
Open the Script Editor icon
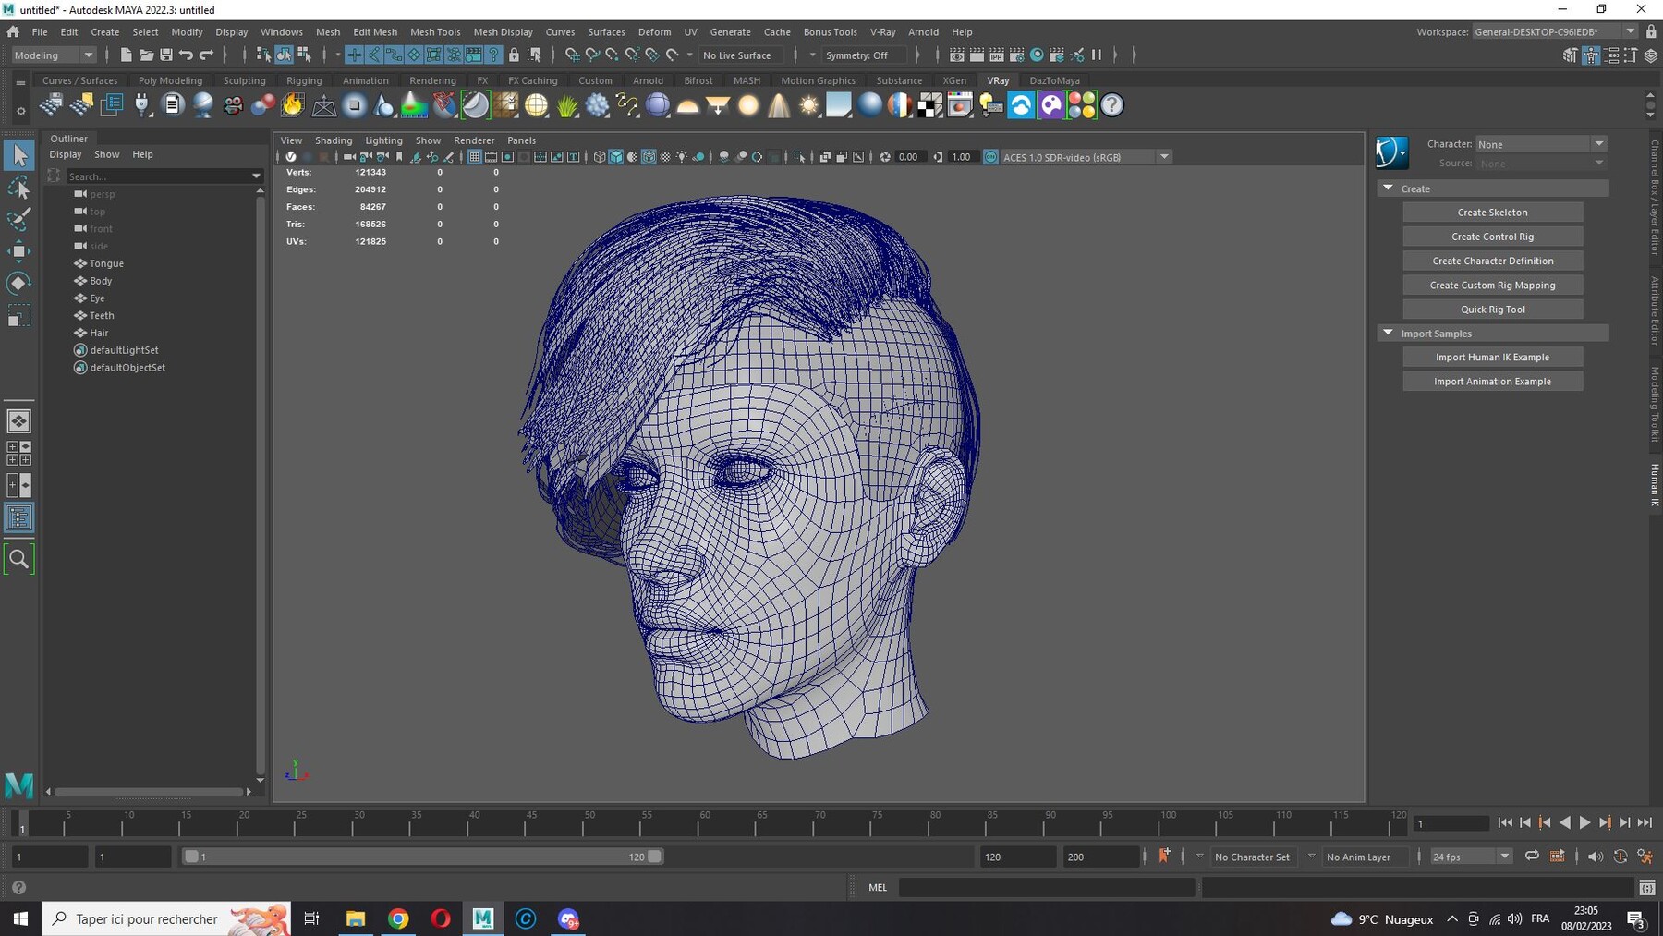(x=1646, y=888)
